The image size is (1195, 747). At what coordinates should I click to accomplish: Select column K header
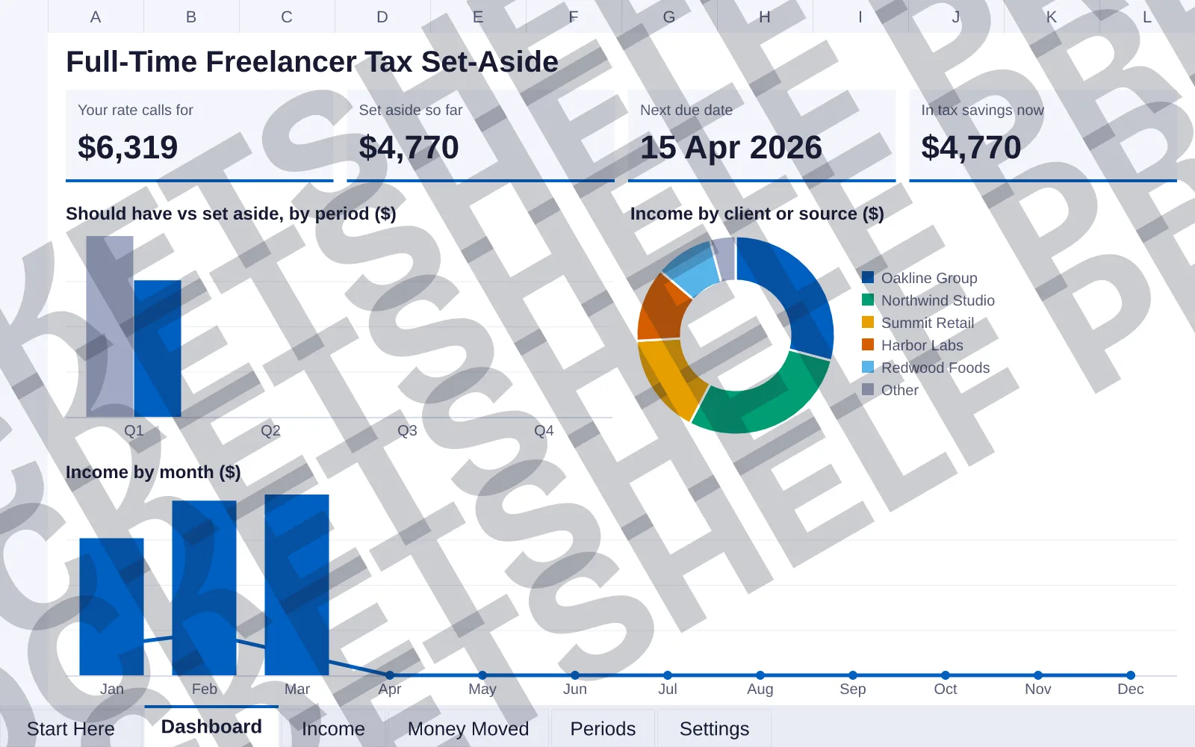[1052, 16]
